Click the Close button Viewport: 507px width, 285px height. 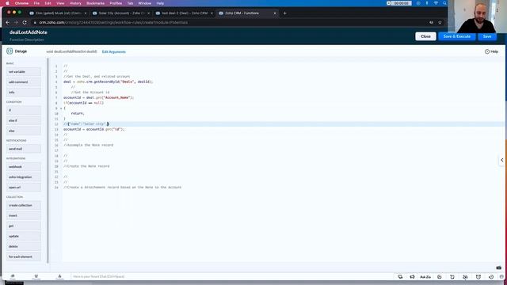click(x=425, y=36)
